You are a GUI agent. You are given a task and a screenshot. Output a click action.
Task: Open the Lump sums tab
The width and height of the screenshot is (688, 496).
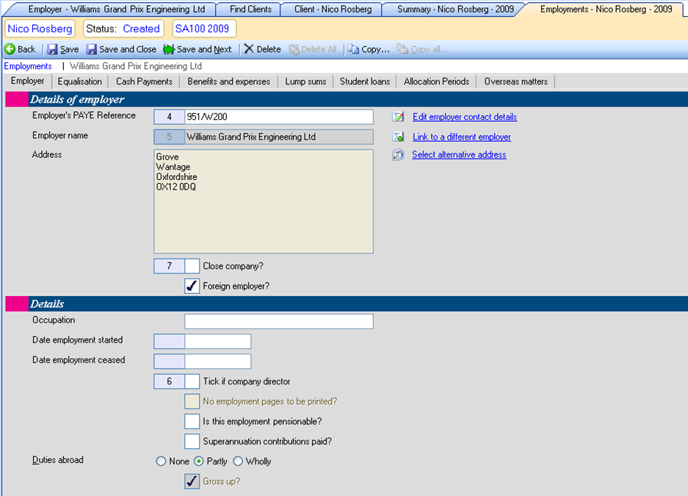(x=305, y=82)
